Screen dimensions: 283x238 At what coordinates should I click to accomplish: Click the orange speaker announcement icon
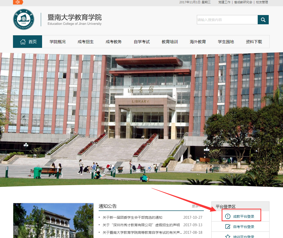(18, 2)
